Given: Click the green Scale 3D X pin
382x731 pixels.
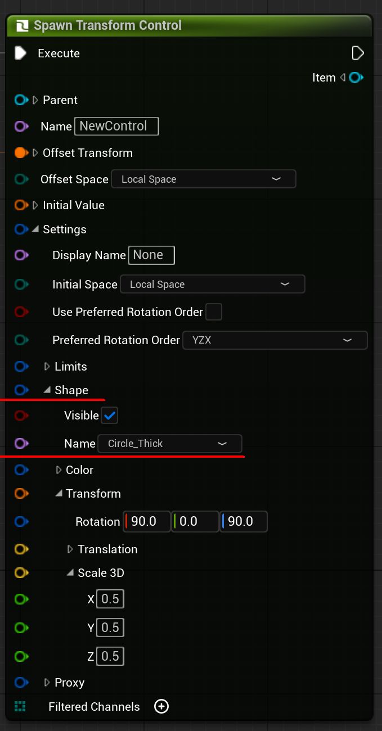Looking at the screenshot, I should (x=21, y=599).
